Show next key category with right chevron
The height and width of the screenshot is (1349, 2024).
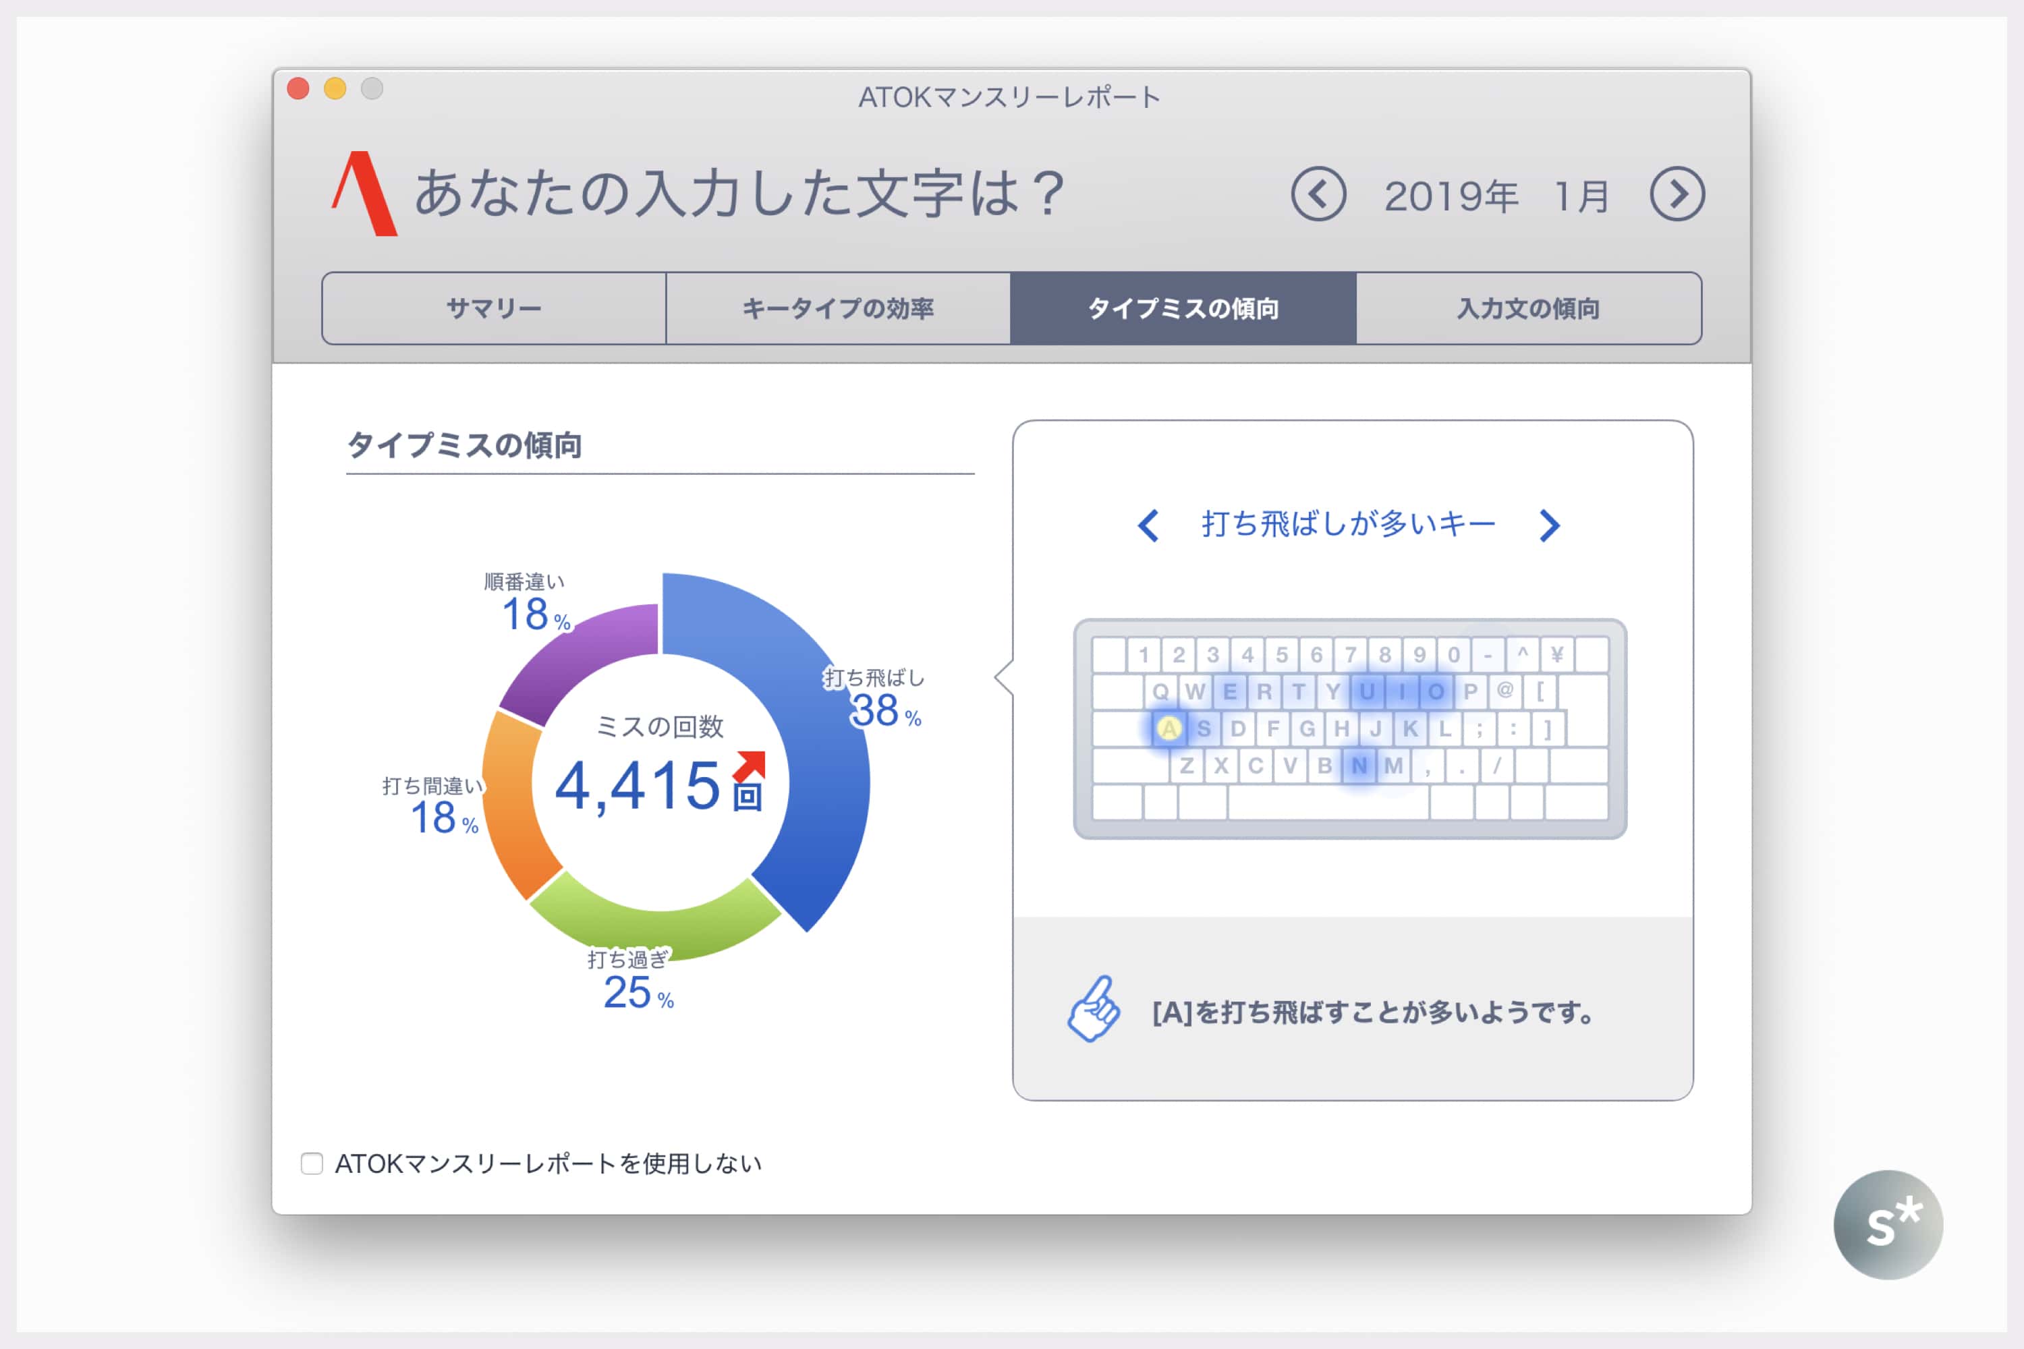click(x=1549, y=525)
